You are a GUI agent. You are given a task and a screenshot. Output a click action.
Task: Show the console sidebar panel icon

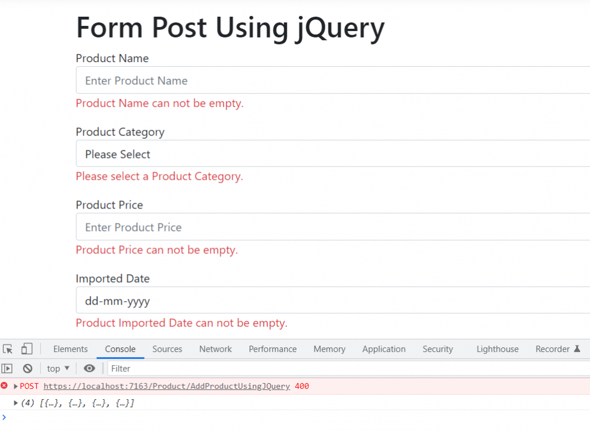pyautogui.click(x=7, y=369)
